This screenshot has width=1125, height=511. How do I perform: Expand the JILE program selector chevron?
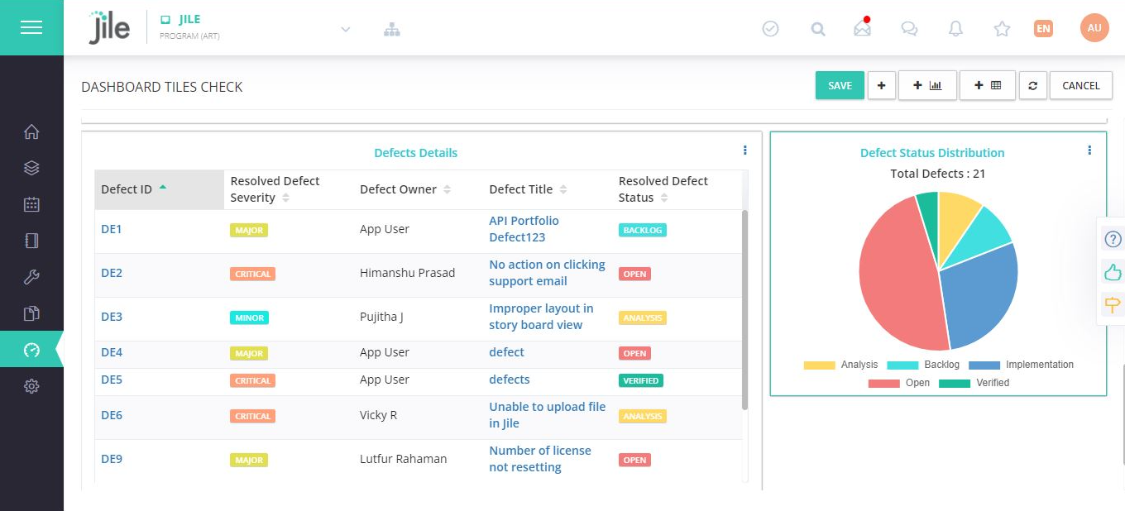(x=346, y=30)
